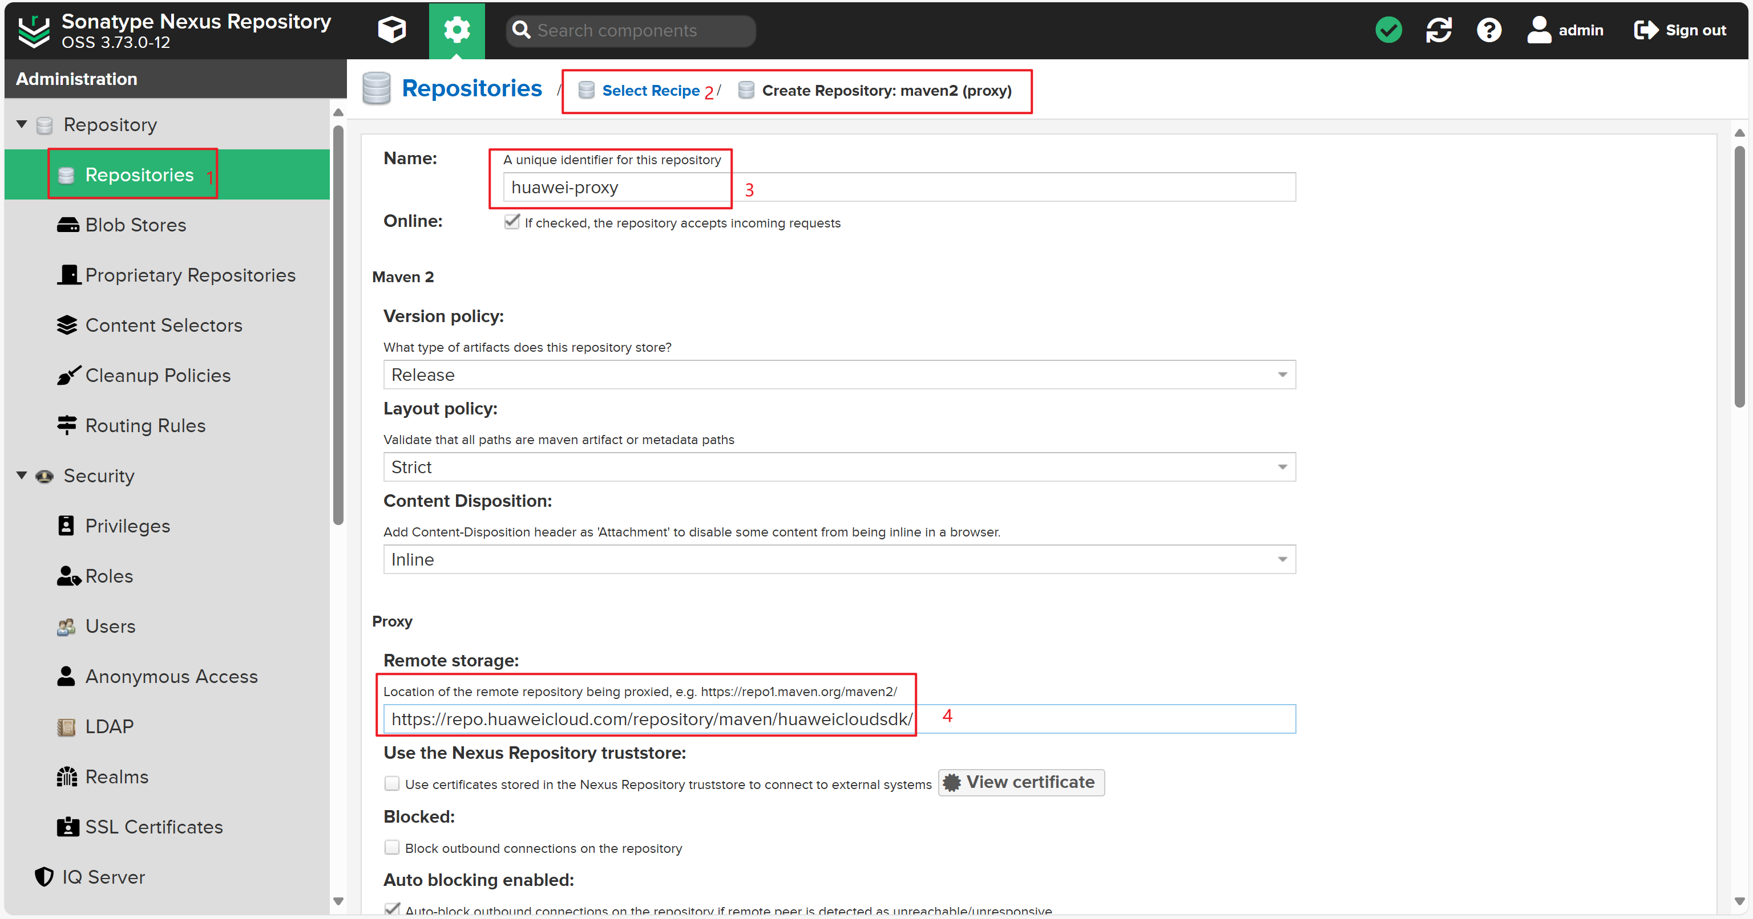Viewport: 1753px width, 919px height.
Task: Click the green system status check icon
Action: [1388, 30]
